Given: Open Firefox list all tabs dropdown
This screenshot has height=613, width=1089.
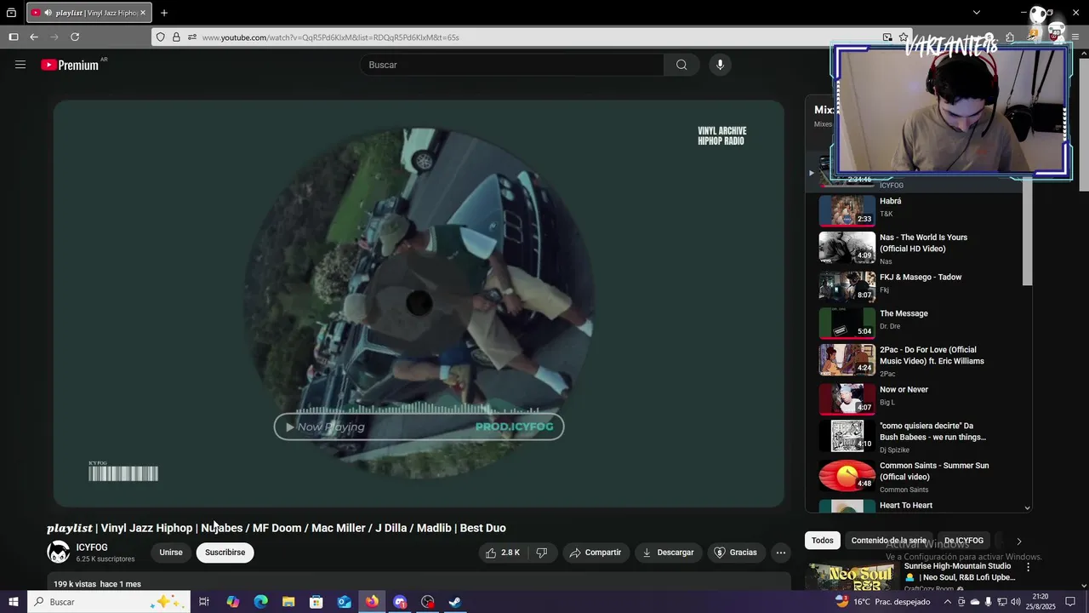Looking at the screenshot, I should pyautogui.click(x=977, y=13).
